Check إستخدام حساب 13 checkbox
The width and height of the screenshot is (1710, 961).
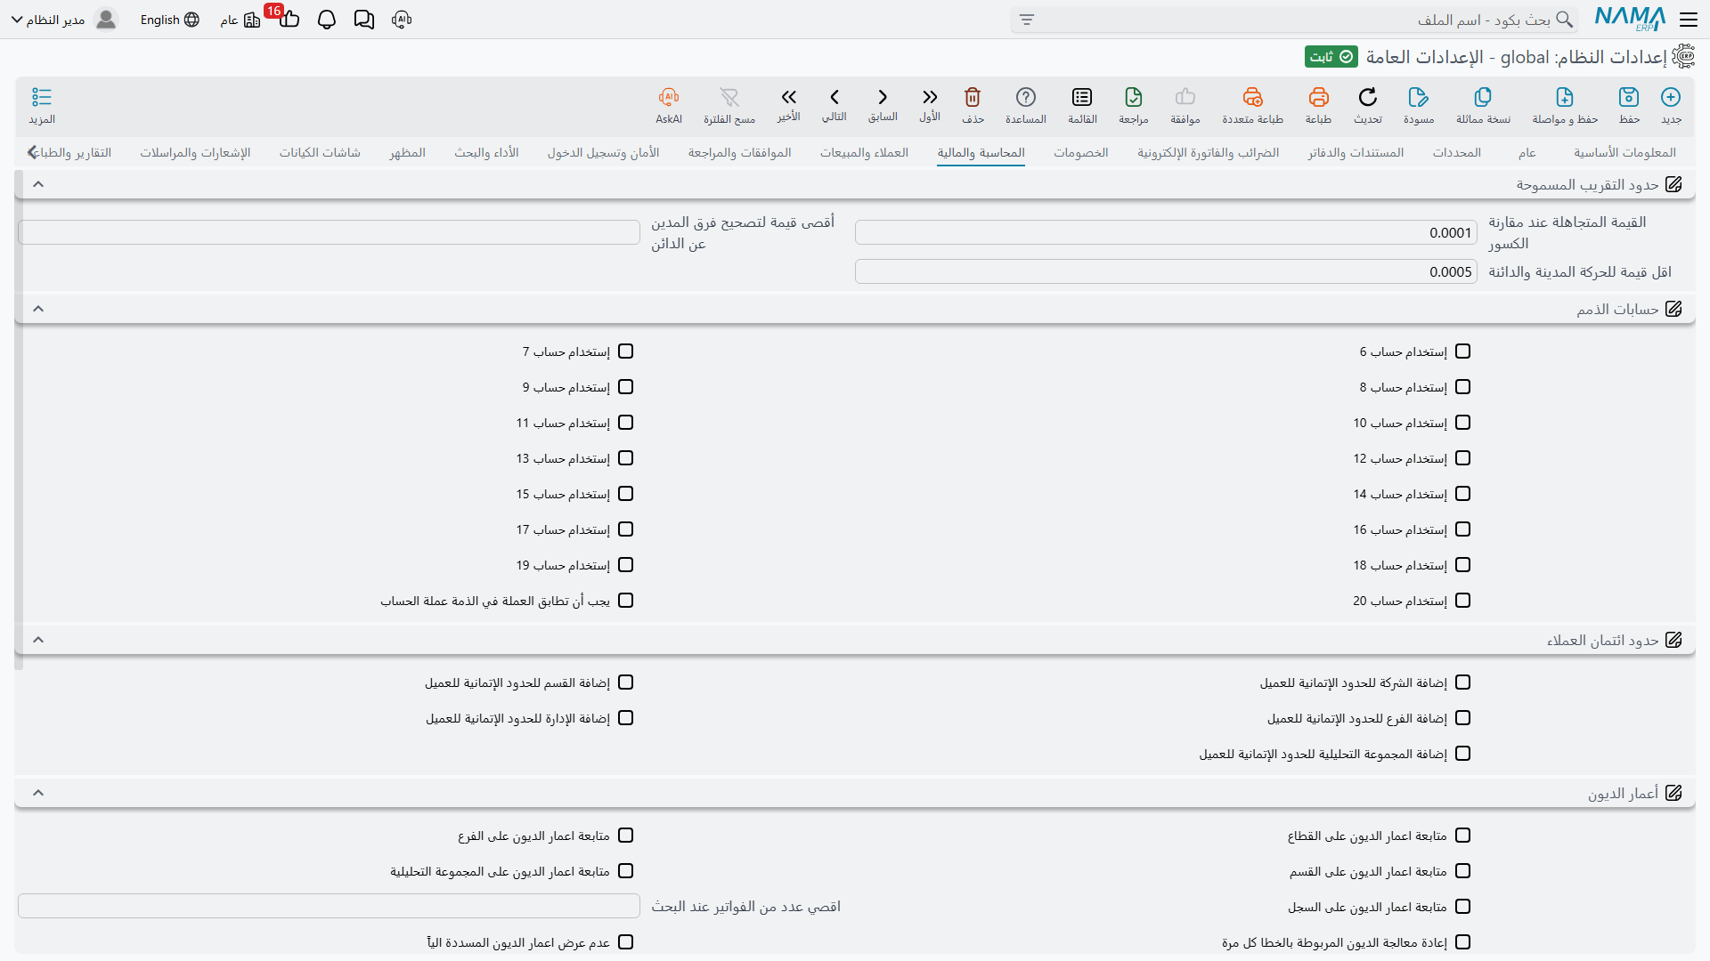(625, 458)
